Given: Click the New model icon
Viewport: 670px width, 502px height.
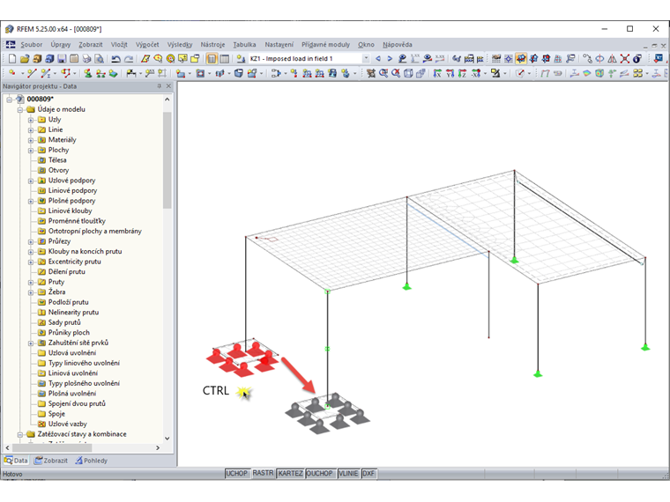Looking at the screenshot, I should pos(12,58).
